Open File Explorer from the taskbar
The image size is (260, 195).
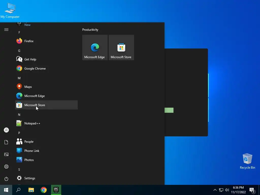31,190
